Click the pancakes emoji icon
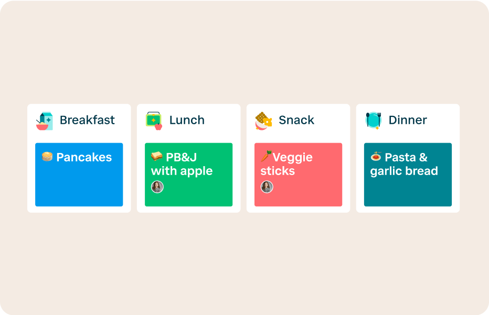 47,157
